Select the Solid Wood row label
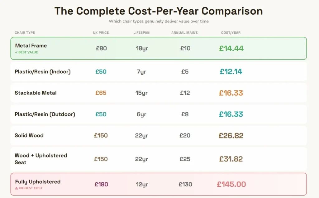This screenshot has height=198, width=319. click(29, 136)
